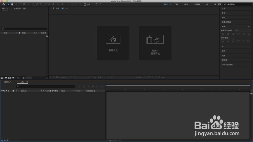Click the solo column header dot
This screenshot has width=253, height=142.
(6, 91)
